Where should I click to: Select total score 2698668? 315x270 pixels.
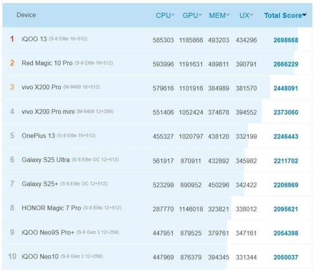pos(285,40)
